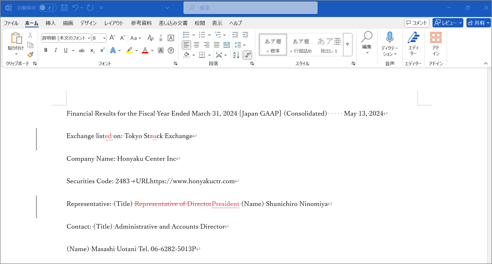492x264 pixels.
Task: Expand the numbered list dropdown arrow
Action: tap(209, 35)
